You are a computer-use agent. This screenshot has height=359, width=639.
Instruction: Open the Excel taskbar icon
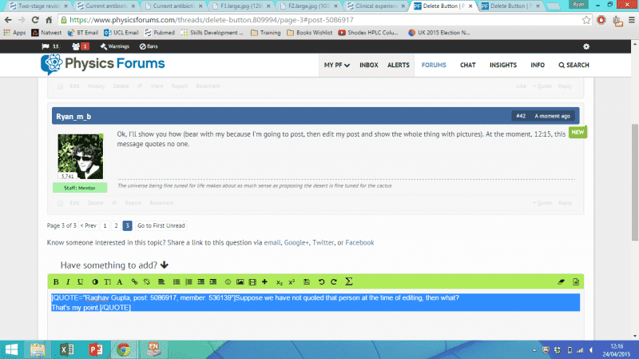(x=66, y=349)
